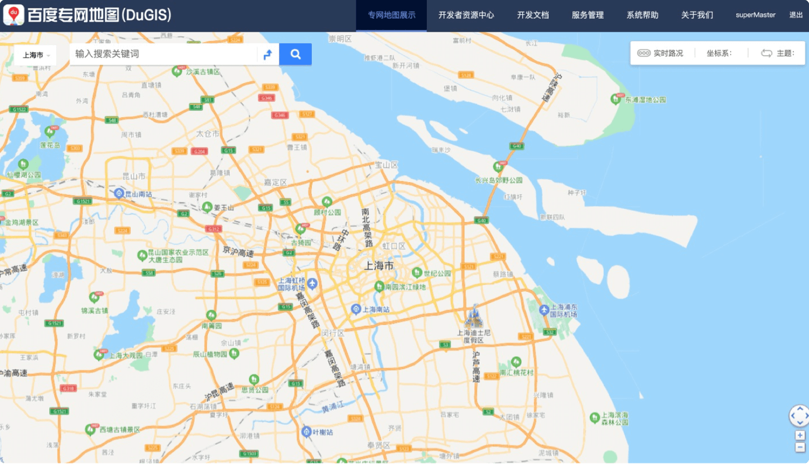Zoom out with the minus button
The image size is (809, 464).
tap(800, 448)
